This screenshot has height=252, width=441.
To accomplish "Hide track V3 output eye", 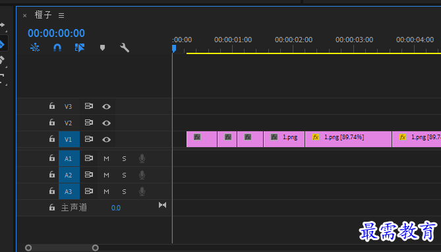I will pyautogui.click(x=106, y=106).
